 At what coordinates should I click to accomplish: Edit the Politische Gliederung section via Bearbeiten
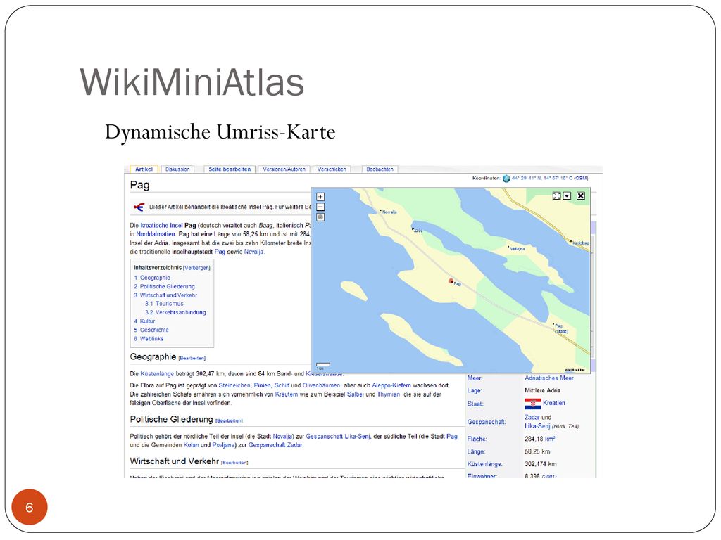tap(229, 420)
